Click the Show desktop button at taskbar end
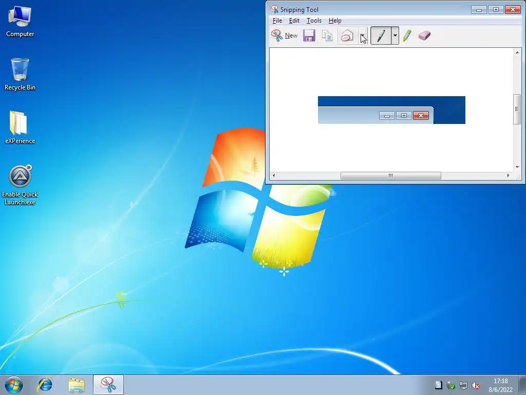The width and height of the screenshot is (526, 395). 522,385
